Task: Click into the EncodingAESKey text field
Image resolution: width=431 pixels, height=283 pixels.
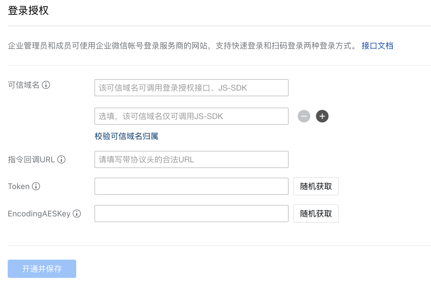Action: point(191,214)
